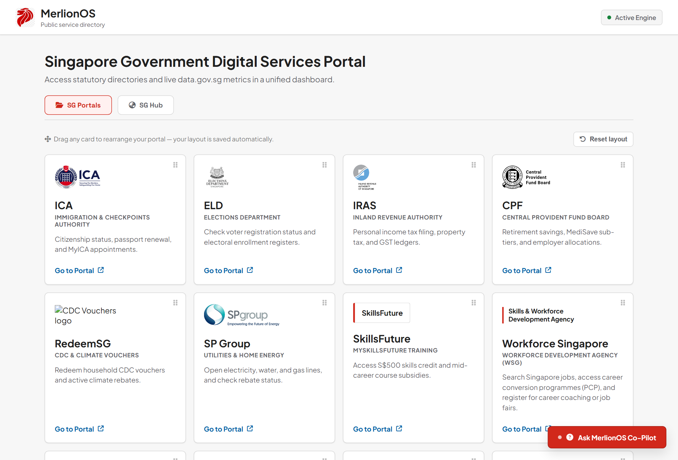Click the IRAS card title
This screenshot has width=678, height=460.
pos(365,205)
